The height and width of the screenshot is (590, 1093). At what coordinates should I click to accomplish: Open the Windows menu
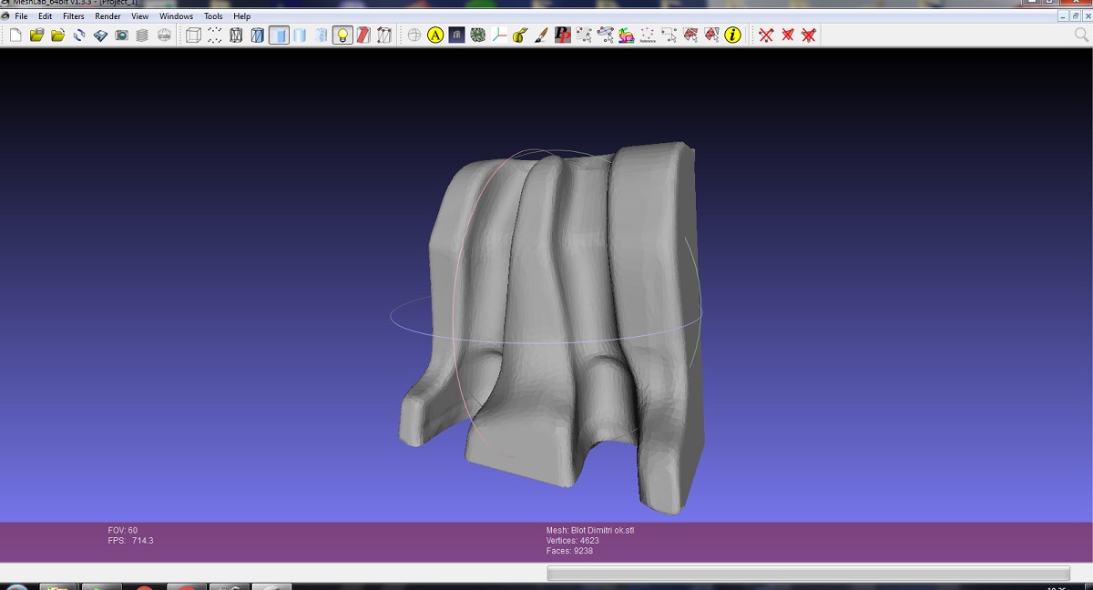[177, 16]
